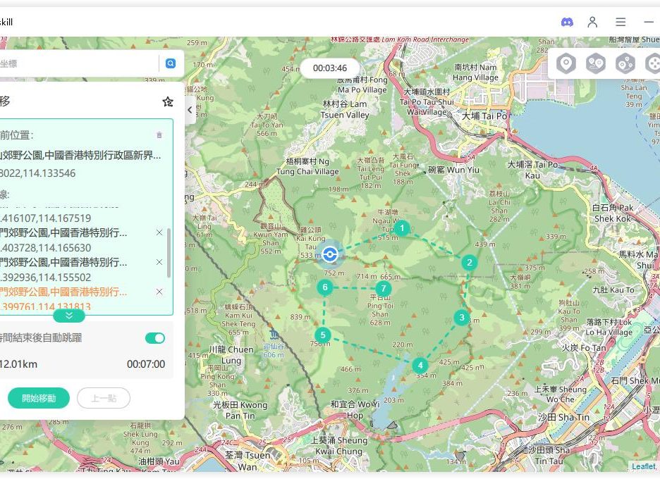Toggle auto-jump after time ends switch

click(x=155, y=338)
